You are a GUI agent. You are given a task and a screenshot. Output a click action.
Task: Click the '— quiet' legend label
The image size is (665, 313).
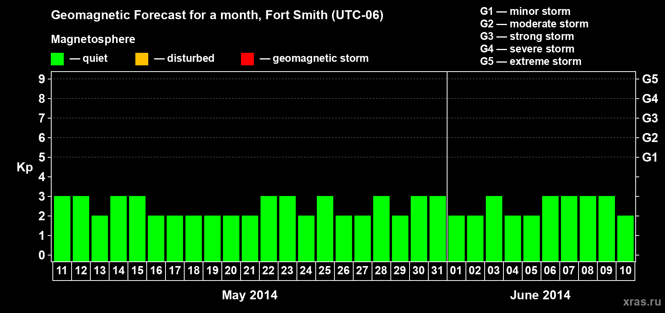tap(88, 58)
